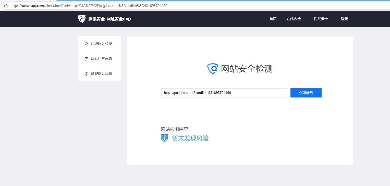
Task: Click the shield icon beside 可疑网站举报
Action: [x=86, y=74]
